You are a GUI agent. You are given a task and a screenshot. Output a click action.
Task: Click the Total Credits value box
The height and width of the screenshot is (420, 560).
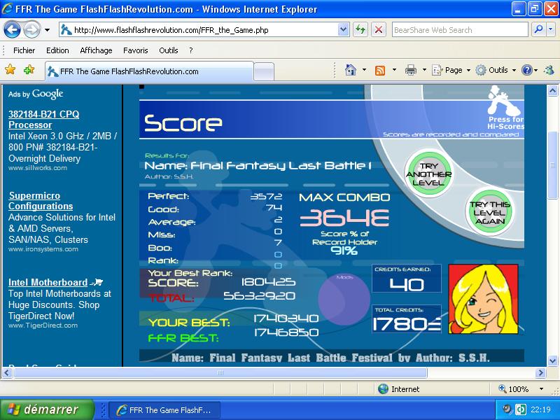(407, 319)
